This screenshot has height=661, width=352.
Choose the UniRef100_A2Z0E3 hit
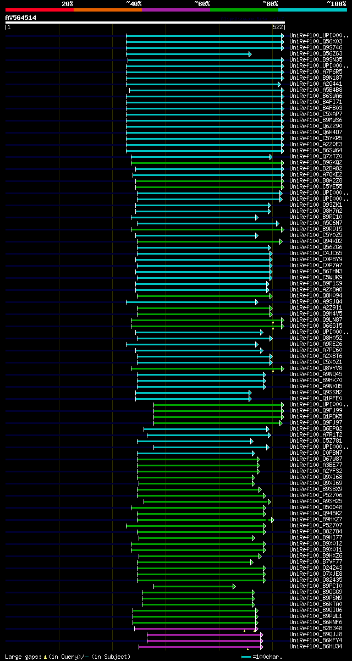[316, 144]
